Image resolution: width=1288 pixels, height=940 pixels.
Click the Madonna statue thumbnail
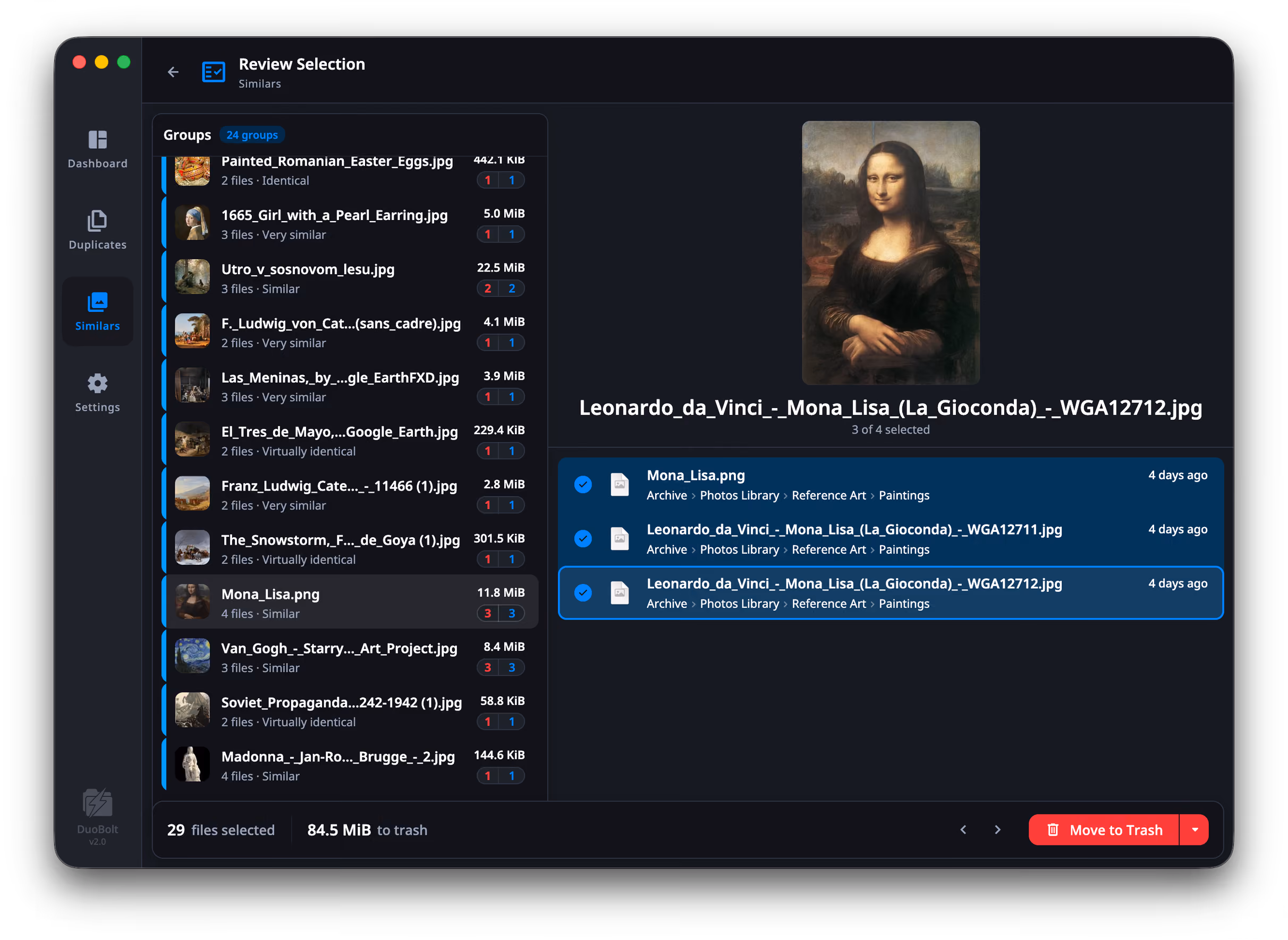click(x=192, y=764)
